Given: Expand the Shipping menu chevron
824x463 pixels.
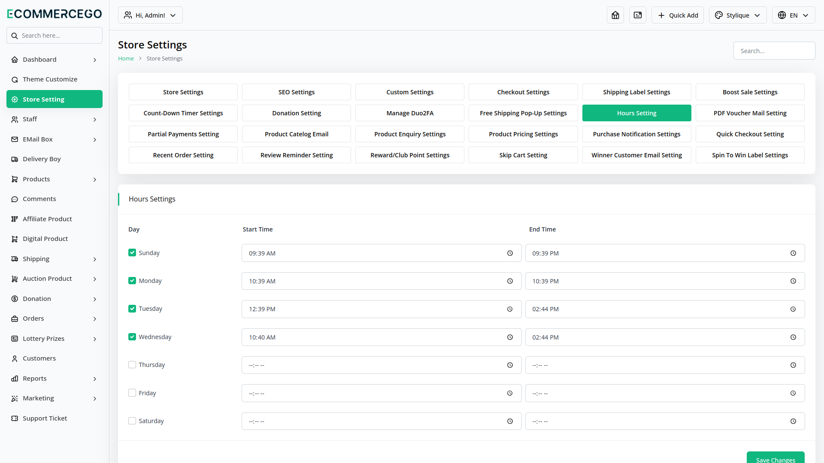Looking at the screenshot, I should [x=95, y=259].
